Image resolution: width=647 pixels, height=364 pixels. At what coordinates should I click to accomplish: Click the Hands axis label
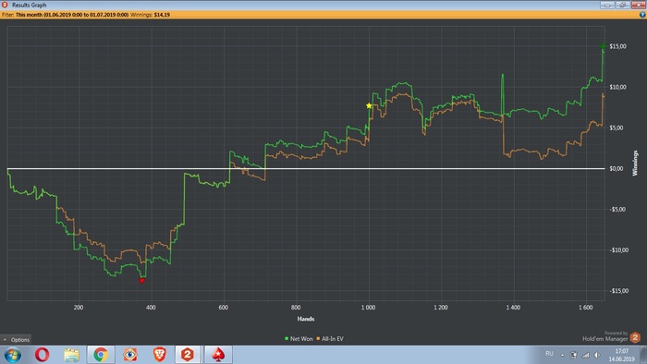click(306, 319)
